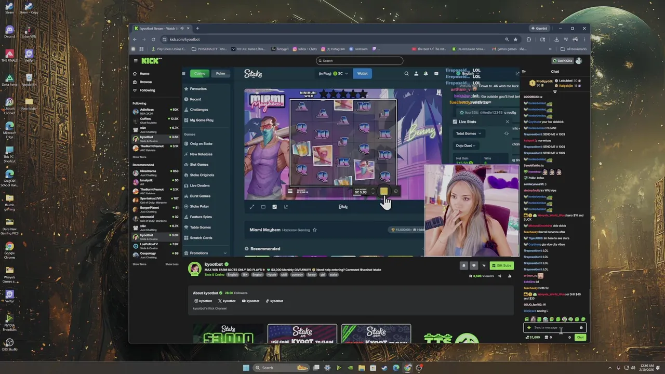Click the Slots & Casino category link
The width and height of the screenshot is (665, 374).
point(215,274)
